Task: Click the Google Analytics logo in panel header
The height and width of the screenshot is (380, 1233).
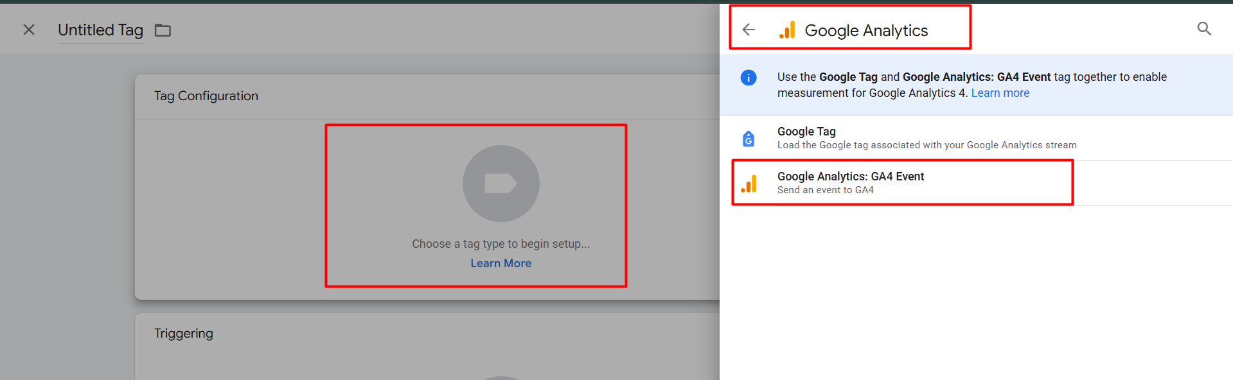Action: pyautogui.click(x=787, y=30)
